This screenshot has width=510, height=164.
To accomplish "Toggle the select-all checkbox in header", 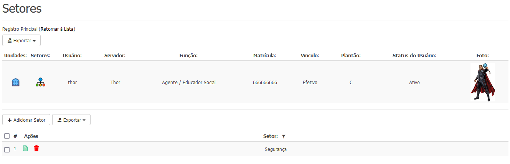I will (7, 136).
